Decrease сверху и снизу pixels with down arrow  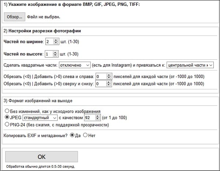[x=109, y=85]
